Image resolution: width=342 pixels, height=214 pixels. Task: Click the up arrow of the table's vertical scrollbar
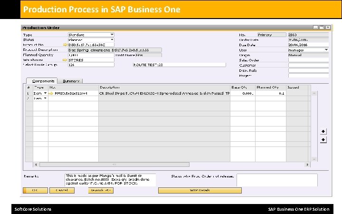point(314,93)
